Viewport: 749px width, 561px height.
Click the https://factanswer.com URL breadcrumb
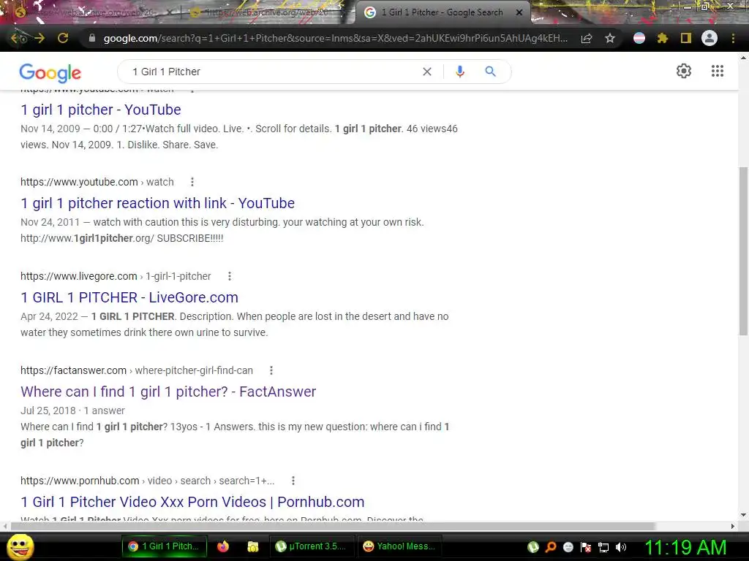[x=137, y=370]
